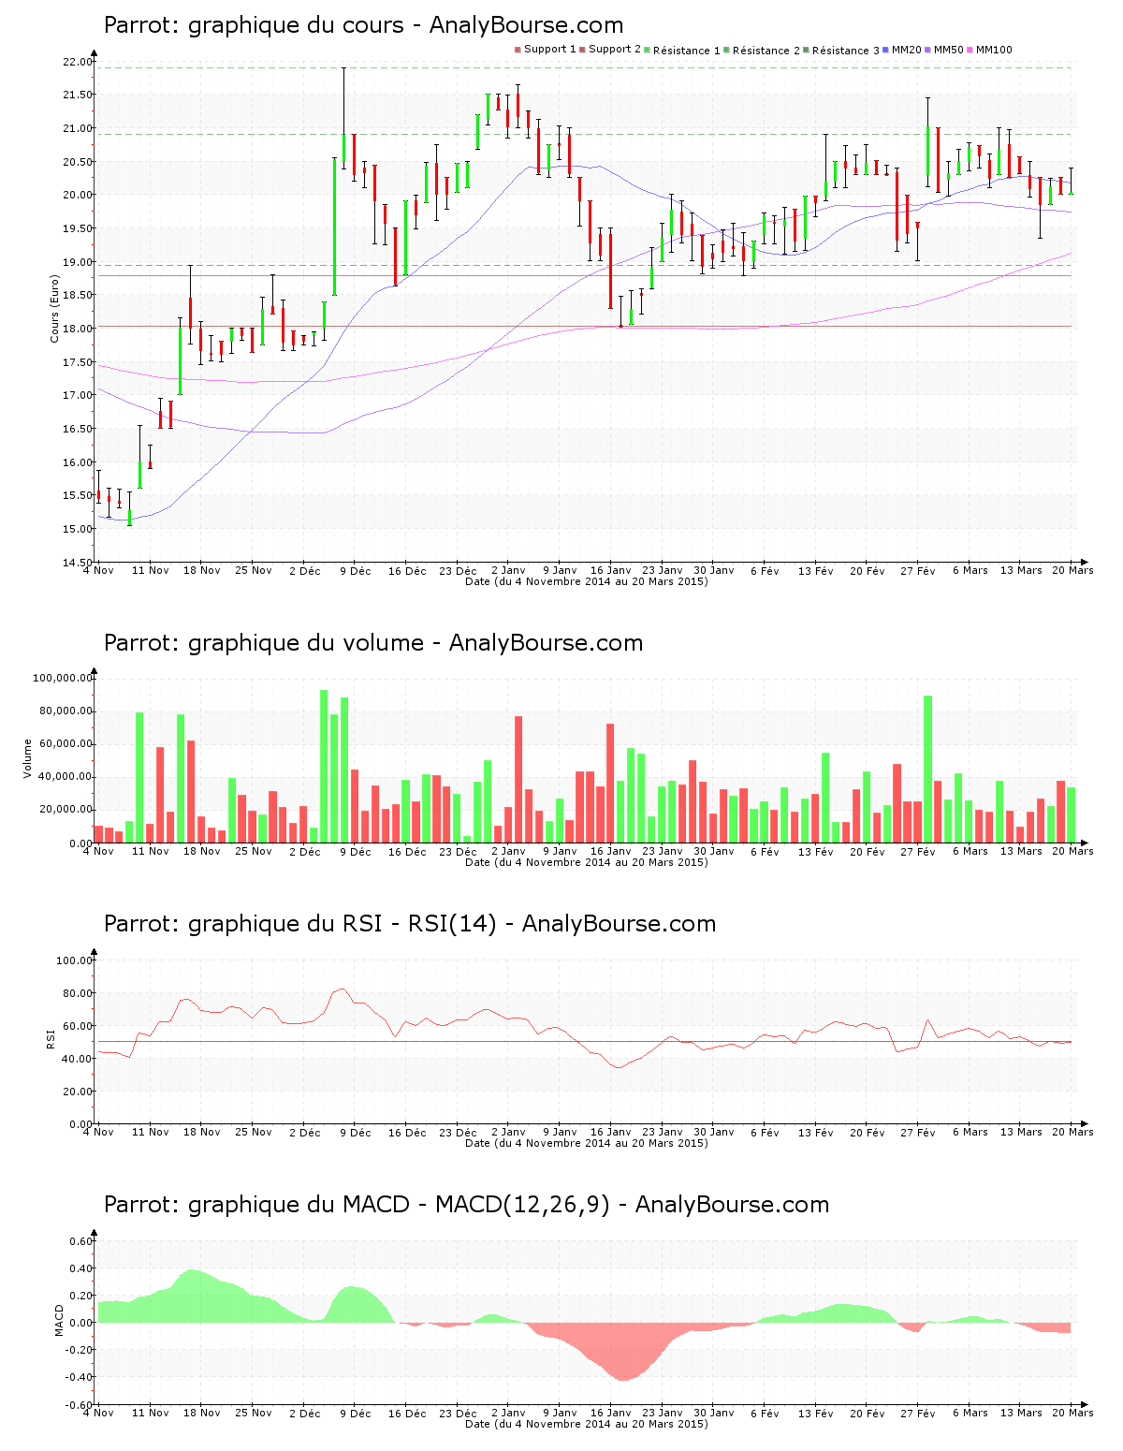Click '16 Janv' date on RSI chart
The image size is (1123, 1451).
click(x=611, y=1133)
